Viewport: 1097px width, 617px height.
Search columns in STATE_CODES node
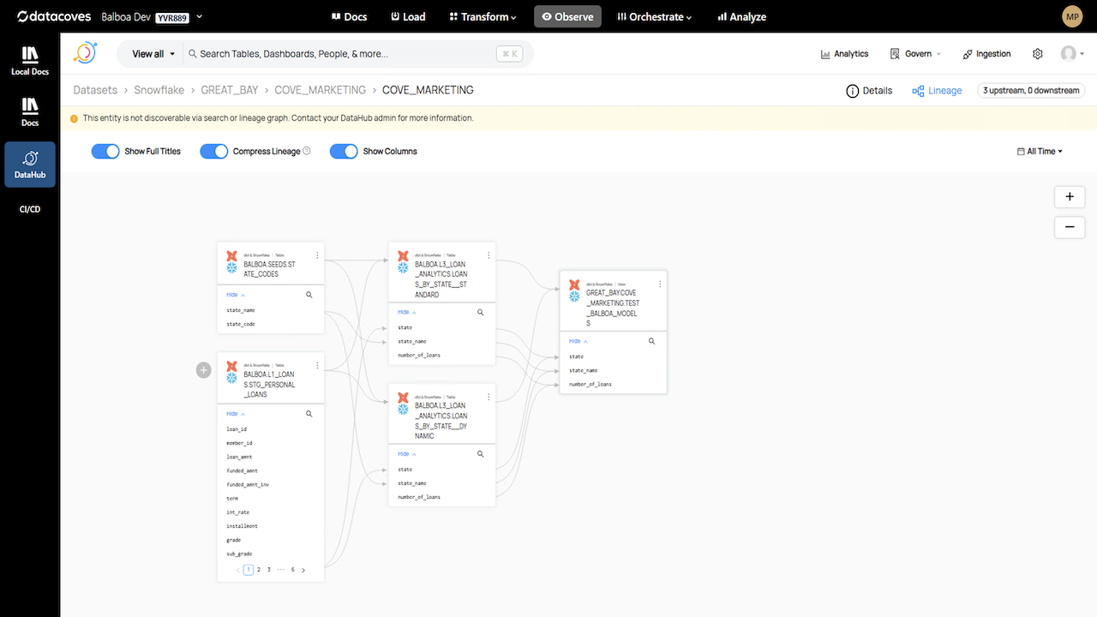[x=309, y=295]
